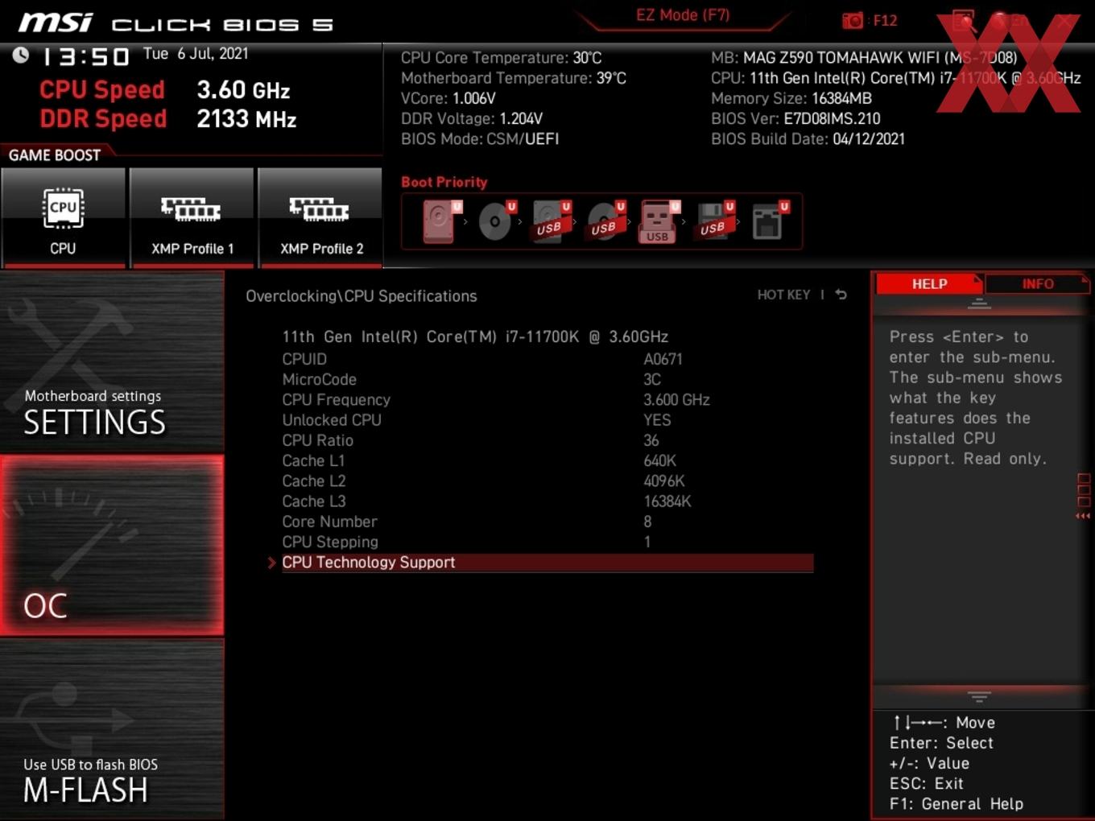Select the Cache L3 row
This screenshot has height=821, width=1095.
[x=547, y=501]
